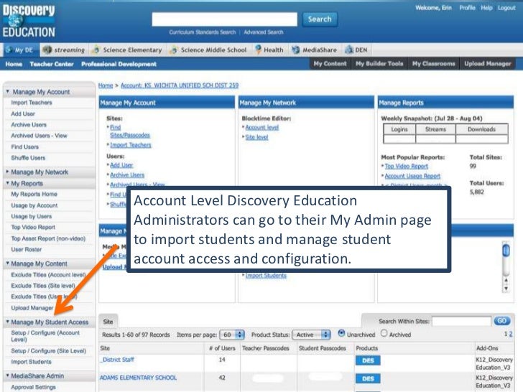
Task: Switch to the My Classrooms tab
Action: click(433, 64)
